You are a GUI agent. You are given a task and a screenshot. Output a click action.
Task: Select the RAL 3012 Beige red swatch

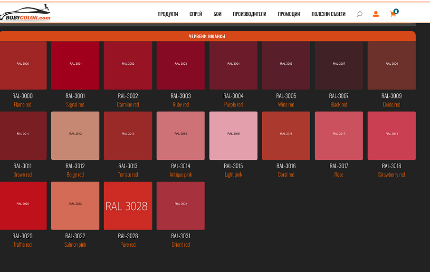tap(75, 136)
